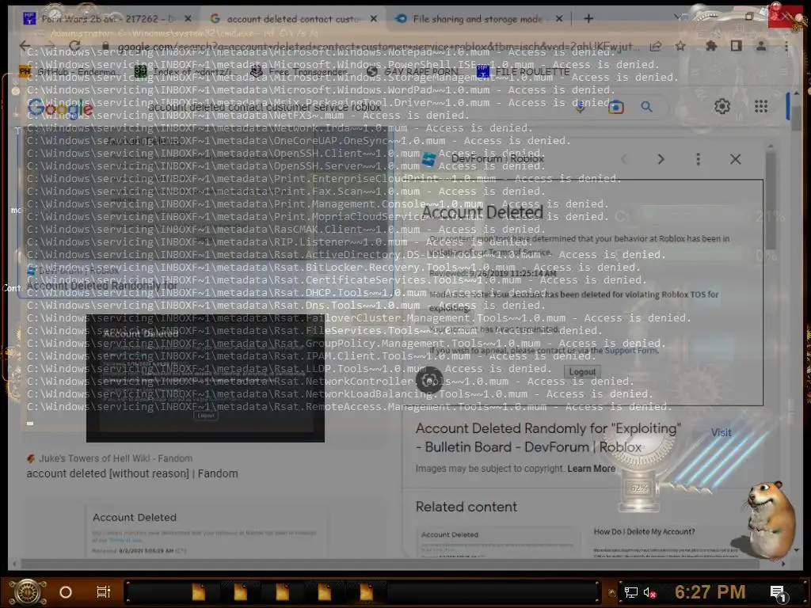
Task: Open Task View on the taskbar
Action: click(x=104, y=592)
